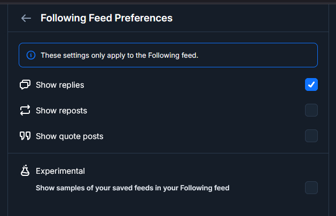Click the quote marks icon

coord(25,136)
